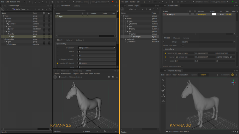Click the PinkMat material icon in right scene graph

coord(127,41)
